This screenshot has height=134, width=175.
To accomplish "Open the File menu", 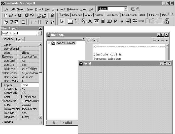I will point(6,9).
